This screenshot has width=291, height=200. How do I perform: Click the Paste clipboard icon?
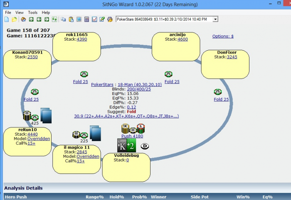(71, 19)
